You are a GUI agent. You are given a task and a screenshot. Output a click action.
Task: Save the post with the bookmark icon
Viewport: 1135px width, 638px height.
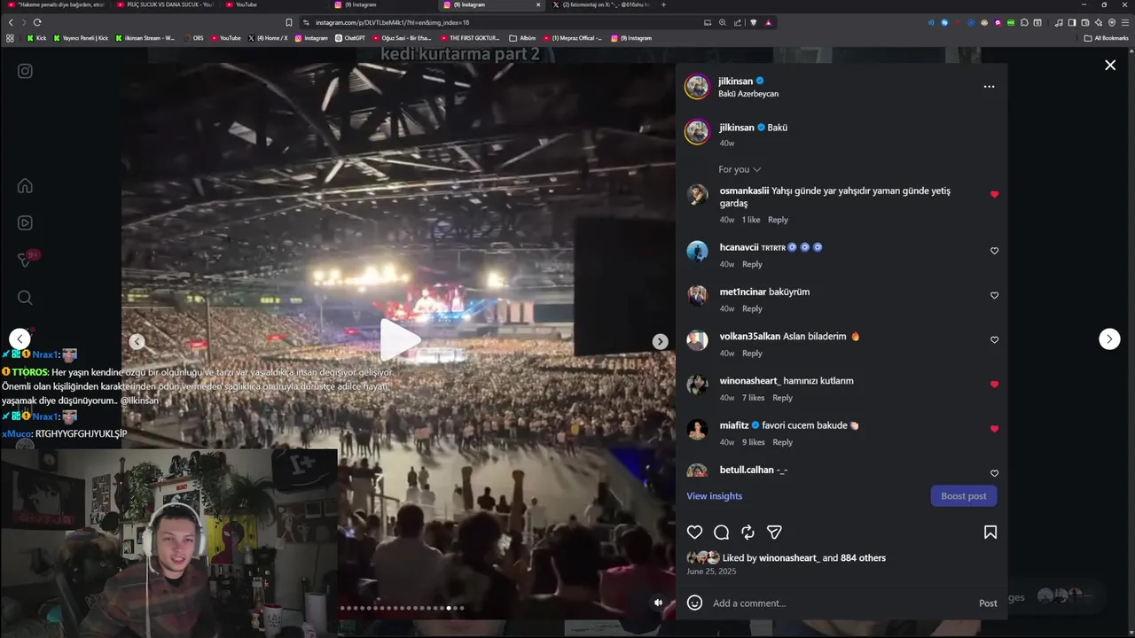click(x=990, y=533)
